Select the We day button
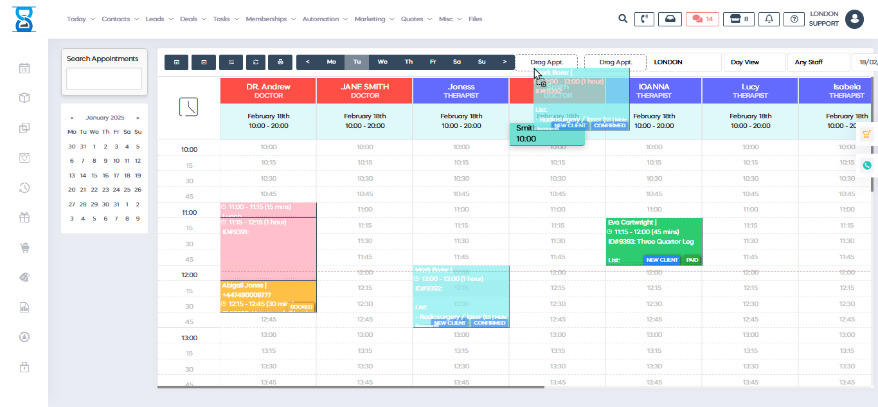The image size is (878, 407). click(x=382, y=62)
